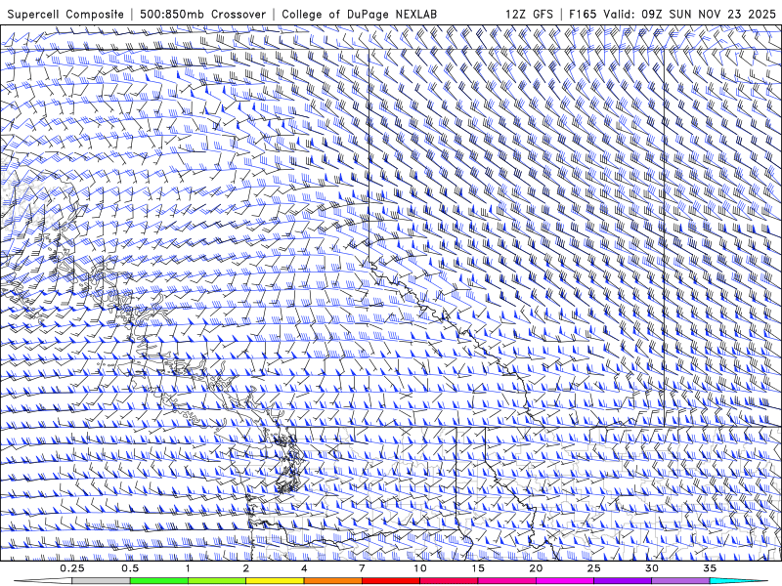Select the magenta 20–25 color bar segment
This screenshot has width=782, height=586.
(565, 581)
